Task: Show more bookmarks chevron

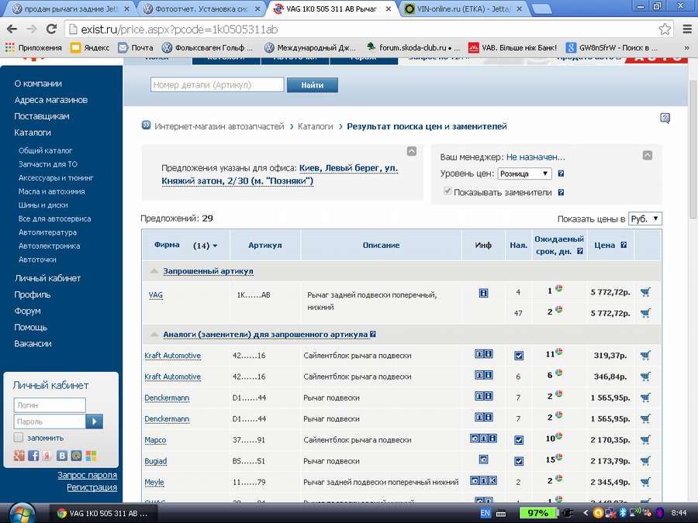Action: click(686, 47)
